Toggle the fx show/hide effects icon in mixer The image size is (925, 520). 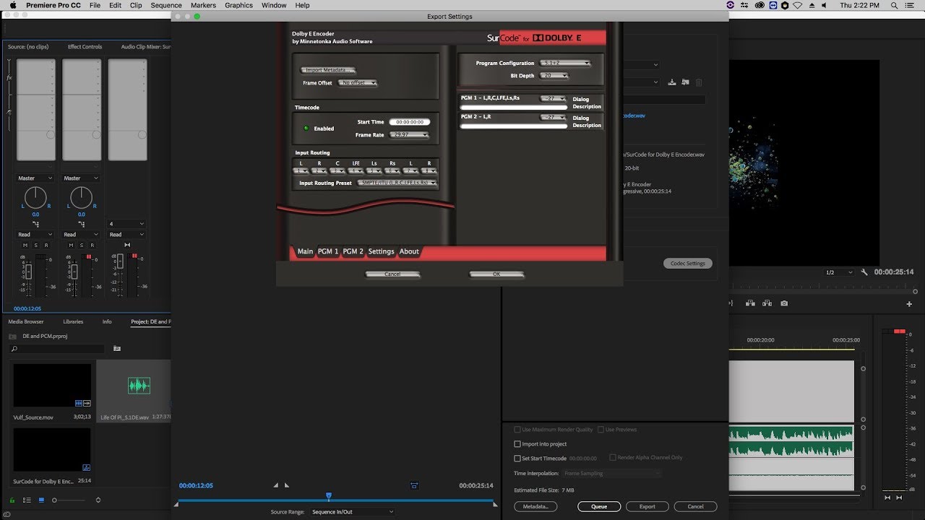point(9,77)
